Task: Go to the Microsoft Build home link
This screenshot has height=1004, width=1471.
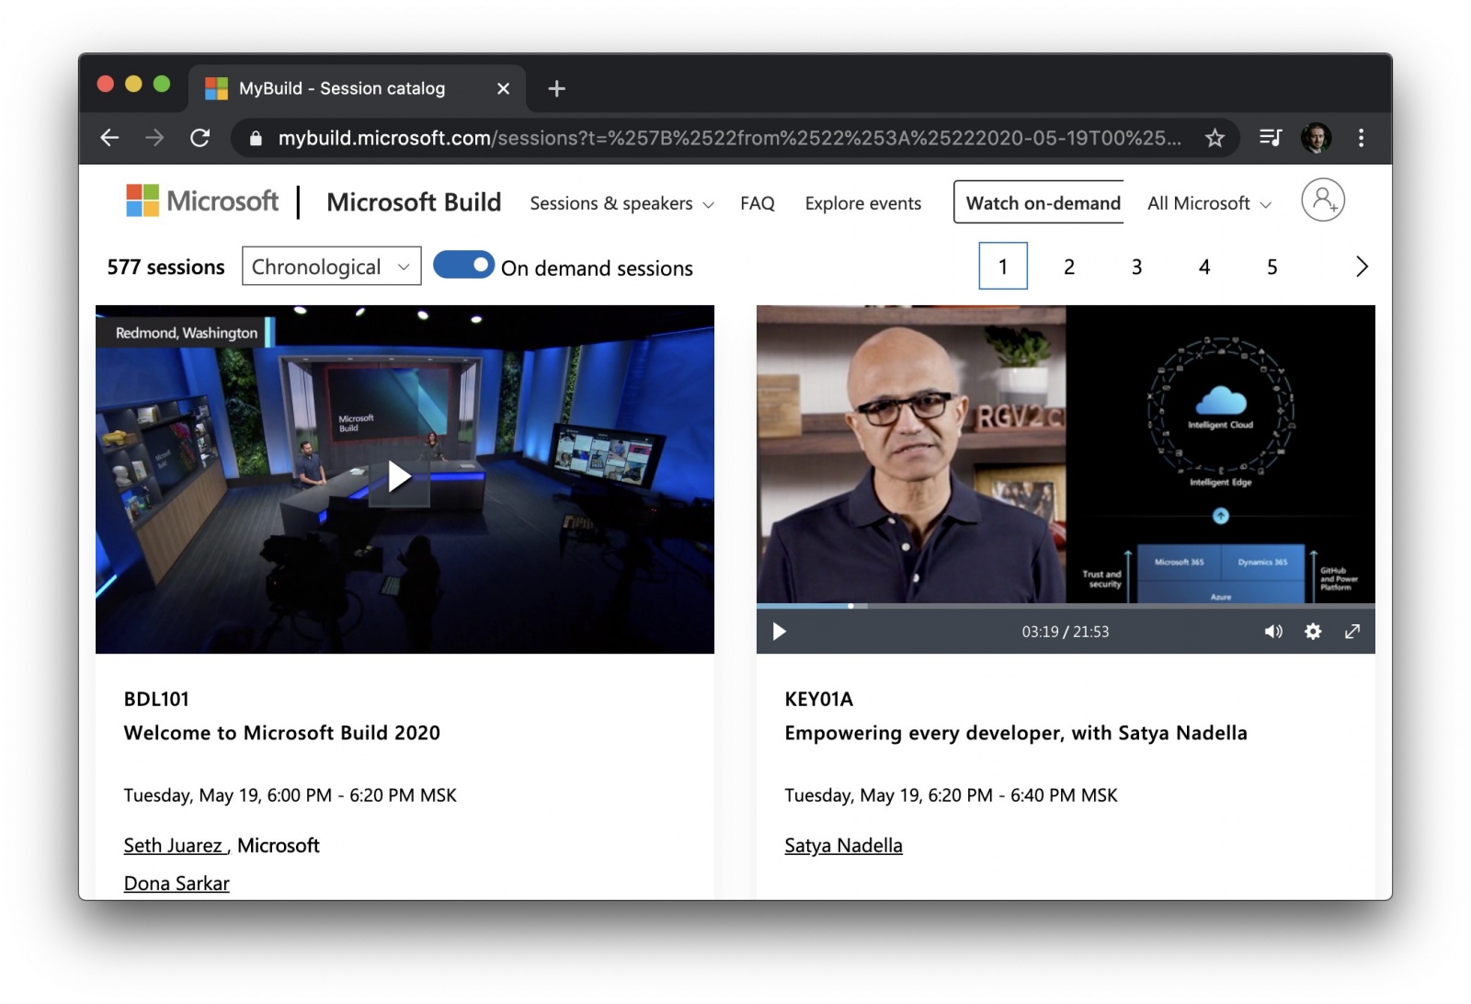Action: (x=414, y=202)
